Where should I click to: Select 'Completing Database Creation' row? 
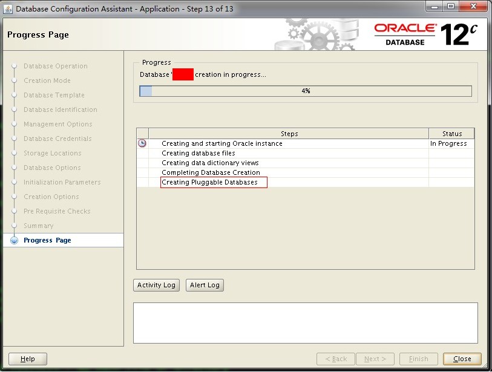coord(305,173)
